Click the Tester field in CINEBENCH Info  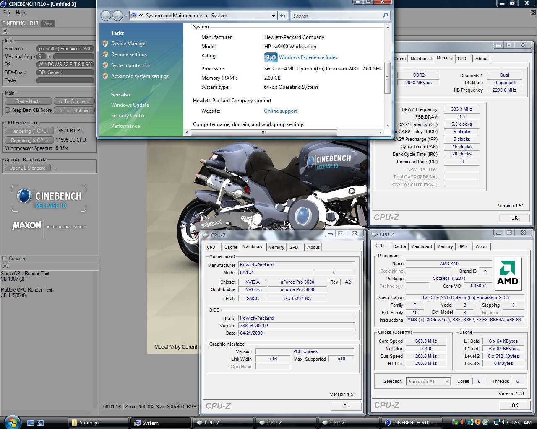(x=65, y=80)
